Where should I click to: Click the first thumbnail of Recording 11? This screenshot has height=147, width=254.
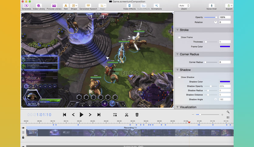[x=32, y=133]
